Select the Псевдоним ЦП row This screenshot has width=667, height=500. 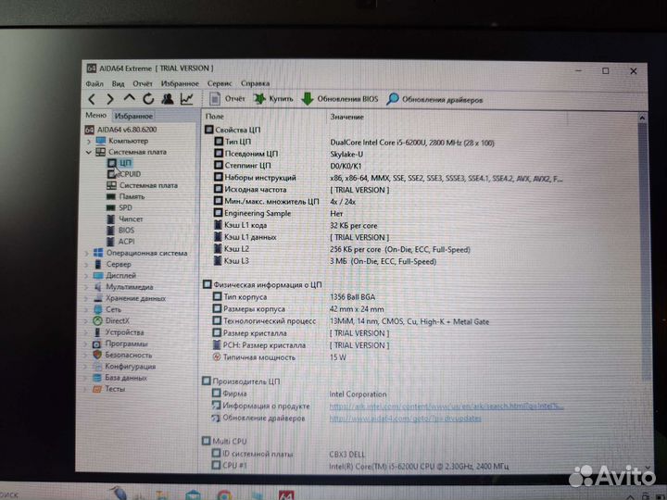[289, 154]
